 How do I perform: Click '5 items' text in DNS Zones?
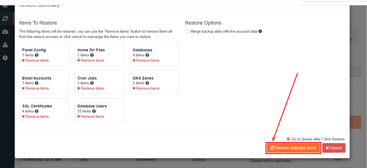[139, 83]
